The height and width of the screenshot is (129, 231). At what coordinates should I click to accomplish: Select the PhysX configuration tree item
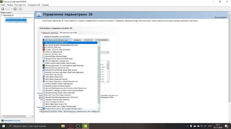[17, 22]
